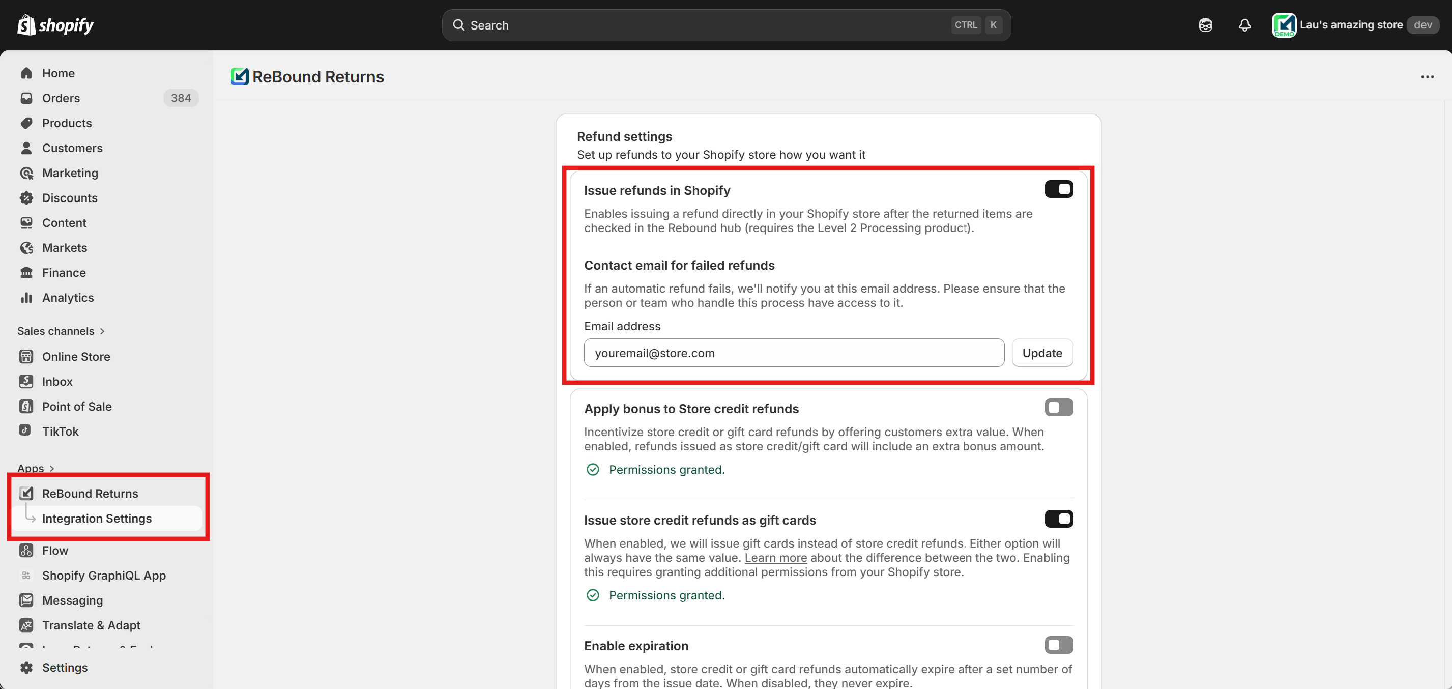This screenshot has height=689, width=1452.
Task: Open the notifications bell icon
Action: tap(1244, 25)
